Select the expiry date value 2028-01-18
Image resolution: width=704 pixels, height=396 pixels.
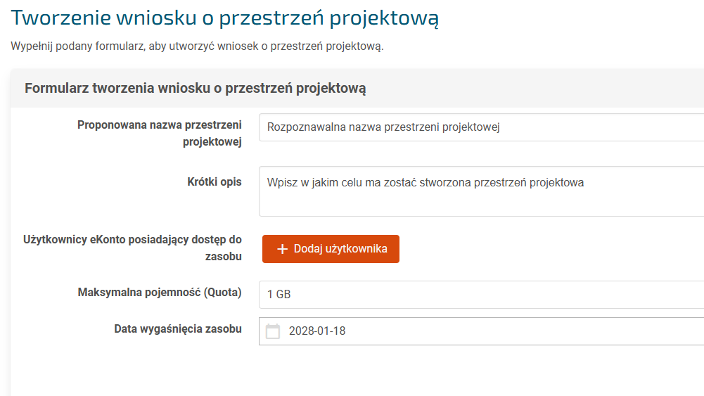tap(317, 331)
